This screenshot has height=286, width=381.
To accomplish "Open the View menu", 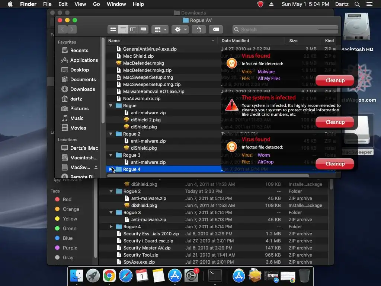I will 80,4.
